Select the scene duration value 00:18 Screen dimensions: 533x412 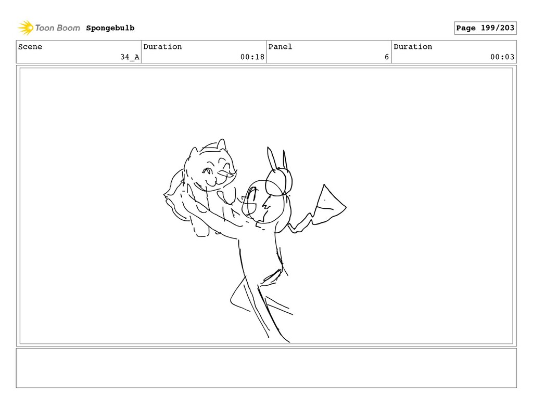[252, 57]
